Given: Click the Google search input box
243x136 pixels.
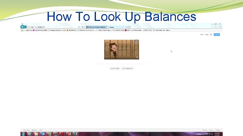Looking at the screenshot, I should point(122,62).
